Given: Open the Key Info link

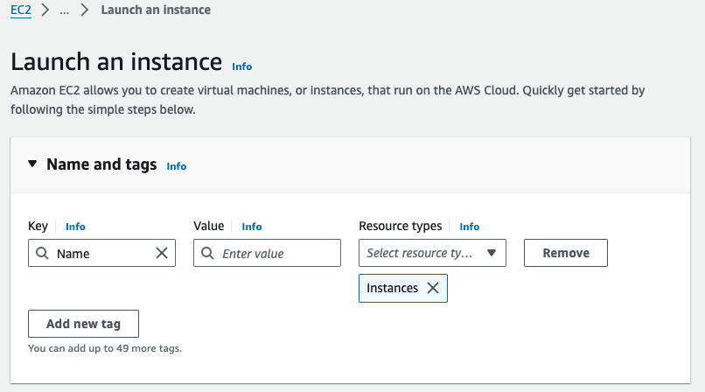Looking at the screenshot, I should (x=75, y=227).
